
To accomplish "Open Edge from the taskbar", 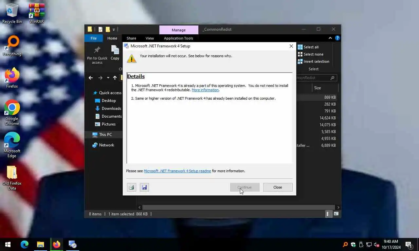I will pyautogui.click(x=25, y=244).
